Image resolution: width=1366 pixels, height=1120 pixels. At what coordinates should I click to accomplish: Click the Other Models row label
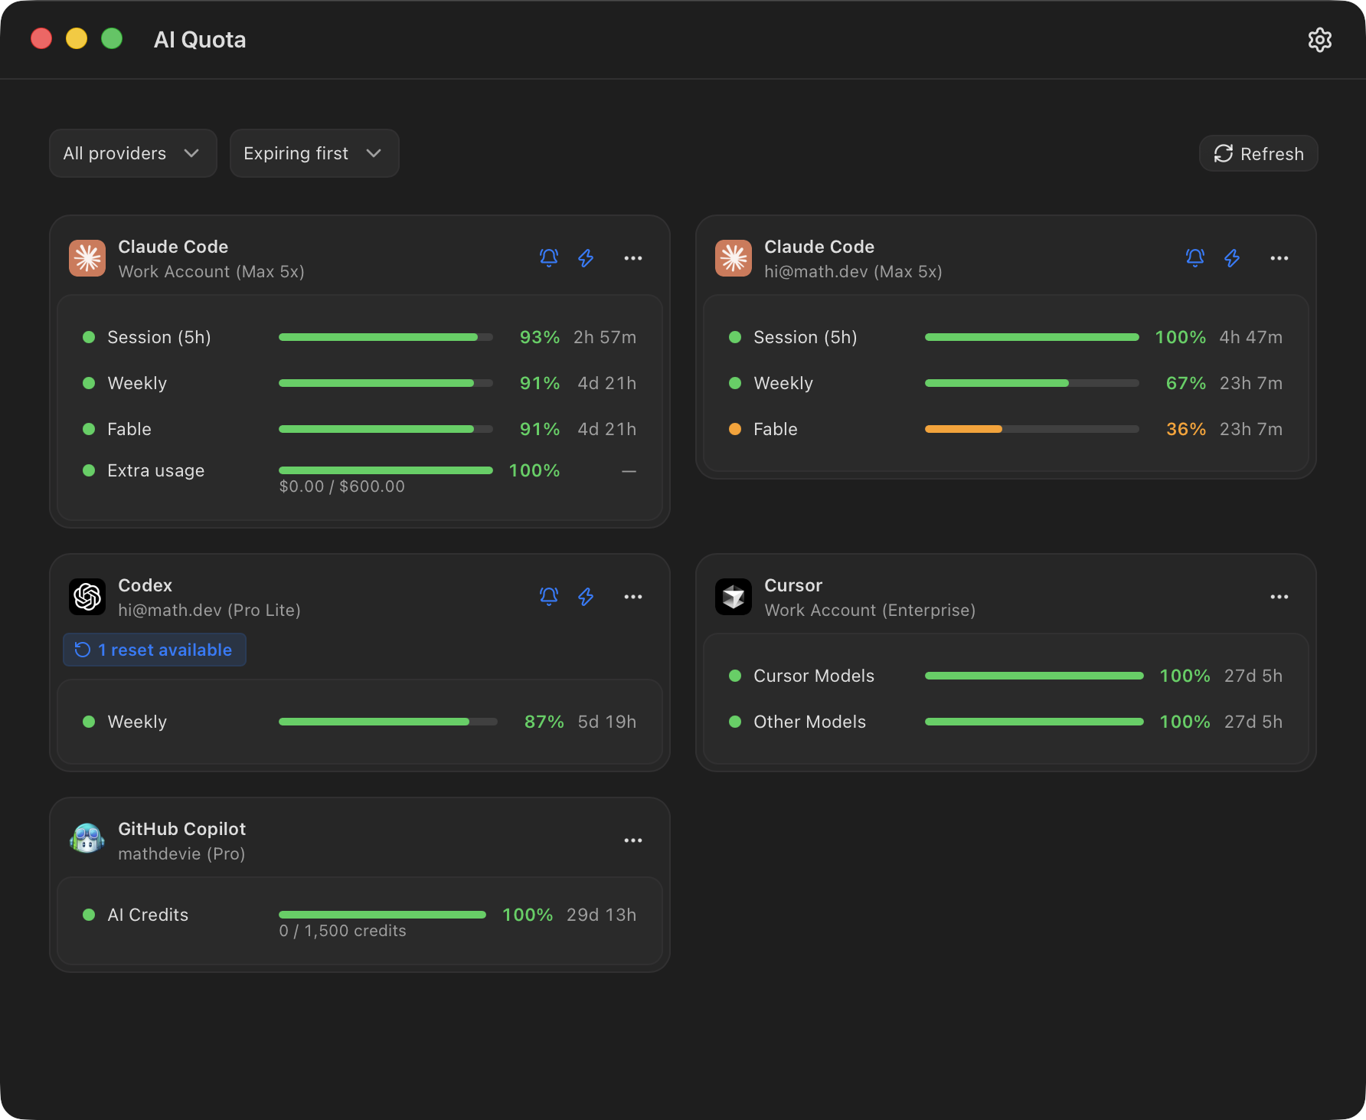click(x=810, y=722)
